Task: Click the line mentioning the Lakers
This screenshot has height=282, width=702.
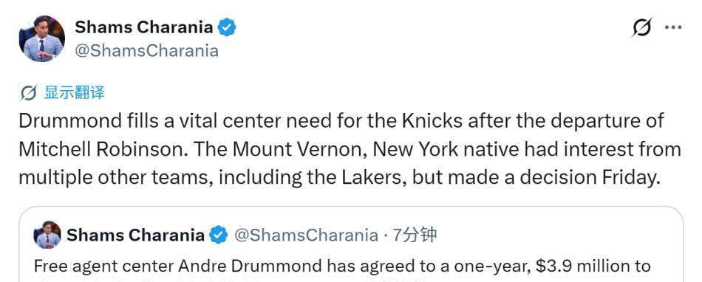Action: pyautogui.click(x=339, y=178)
